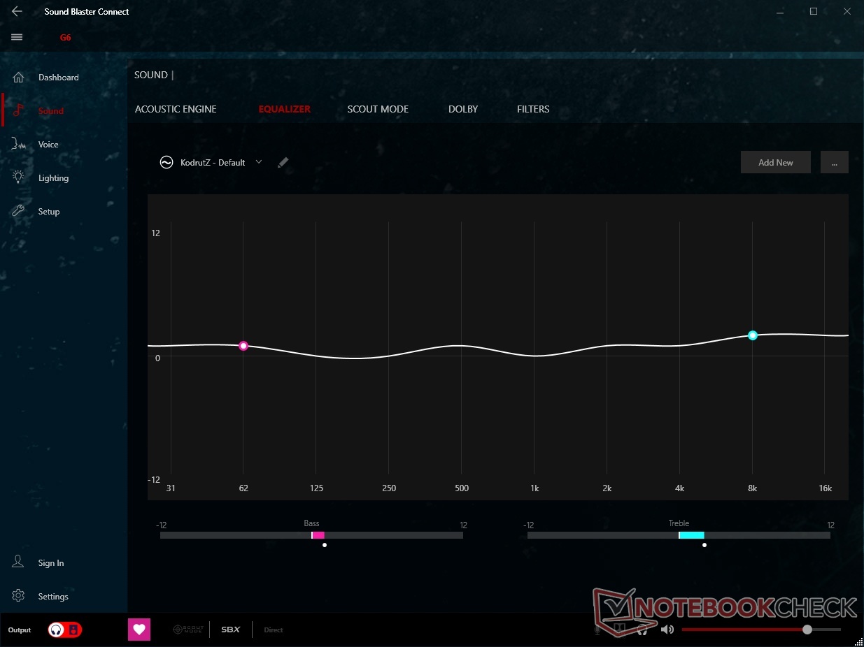Open the Dolby tab
The height and width of the screenshot is (647, 864).
(463, 109)
